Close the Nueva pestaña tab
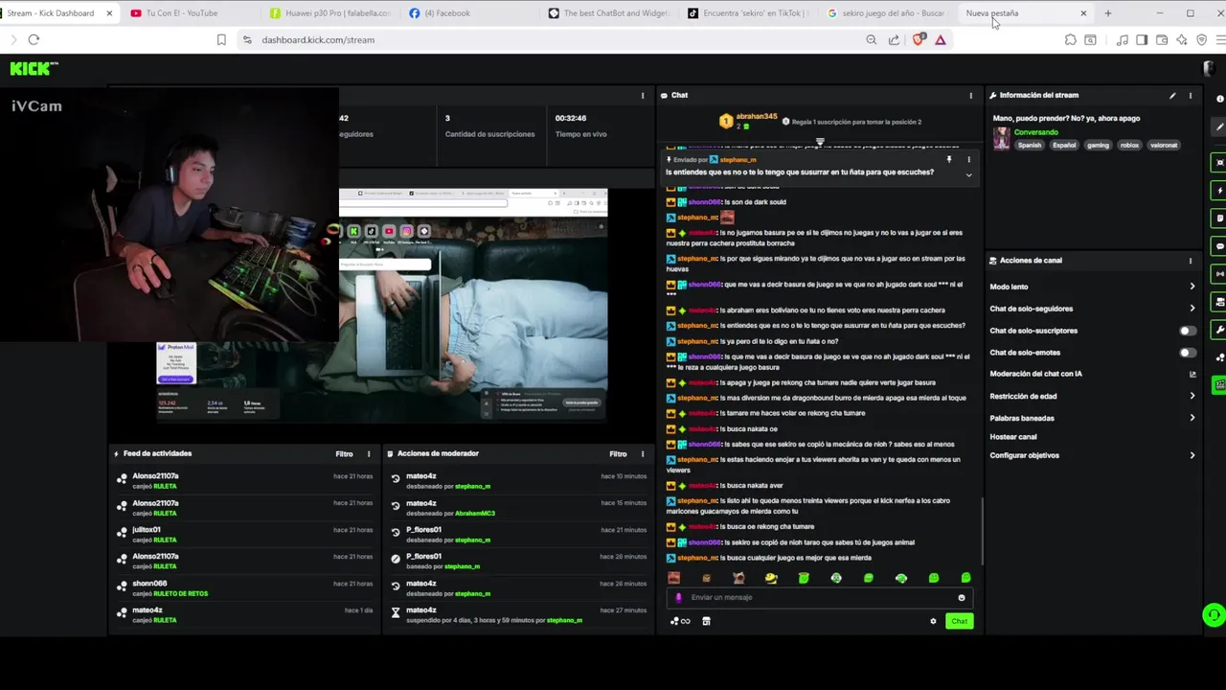 tap(1083, 13)
